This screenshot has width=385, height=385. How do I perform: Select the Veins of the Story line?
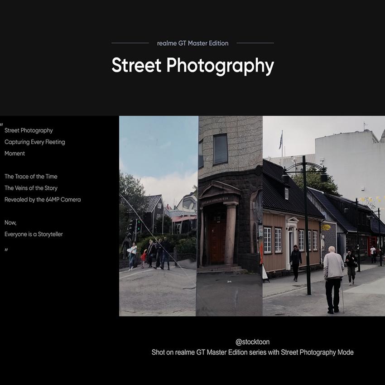(31, 188)
